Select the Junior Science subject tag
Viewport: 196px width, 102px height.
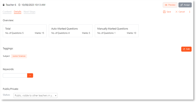[x=19, y=56]
